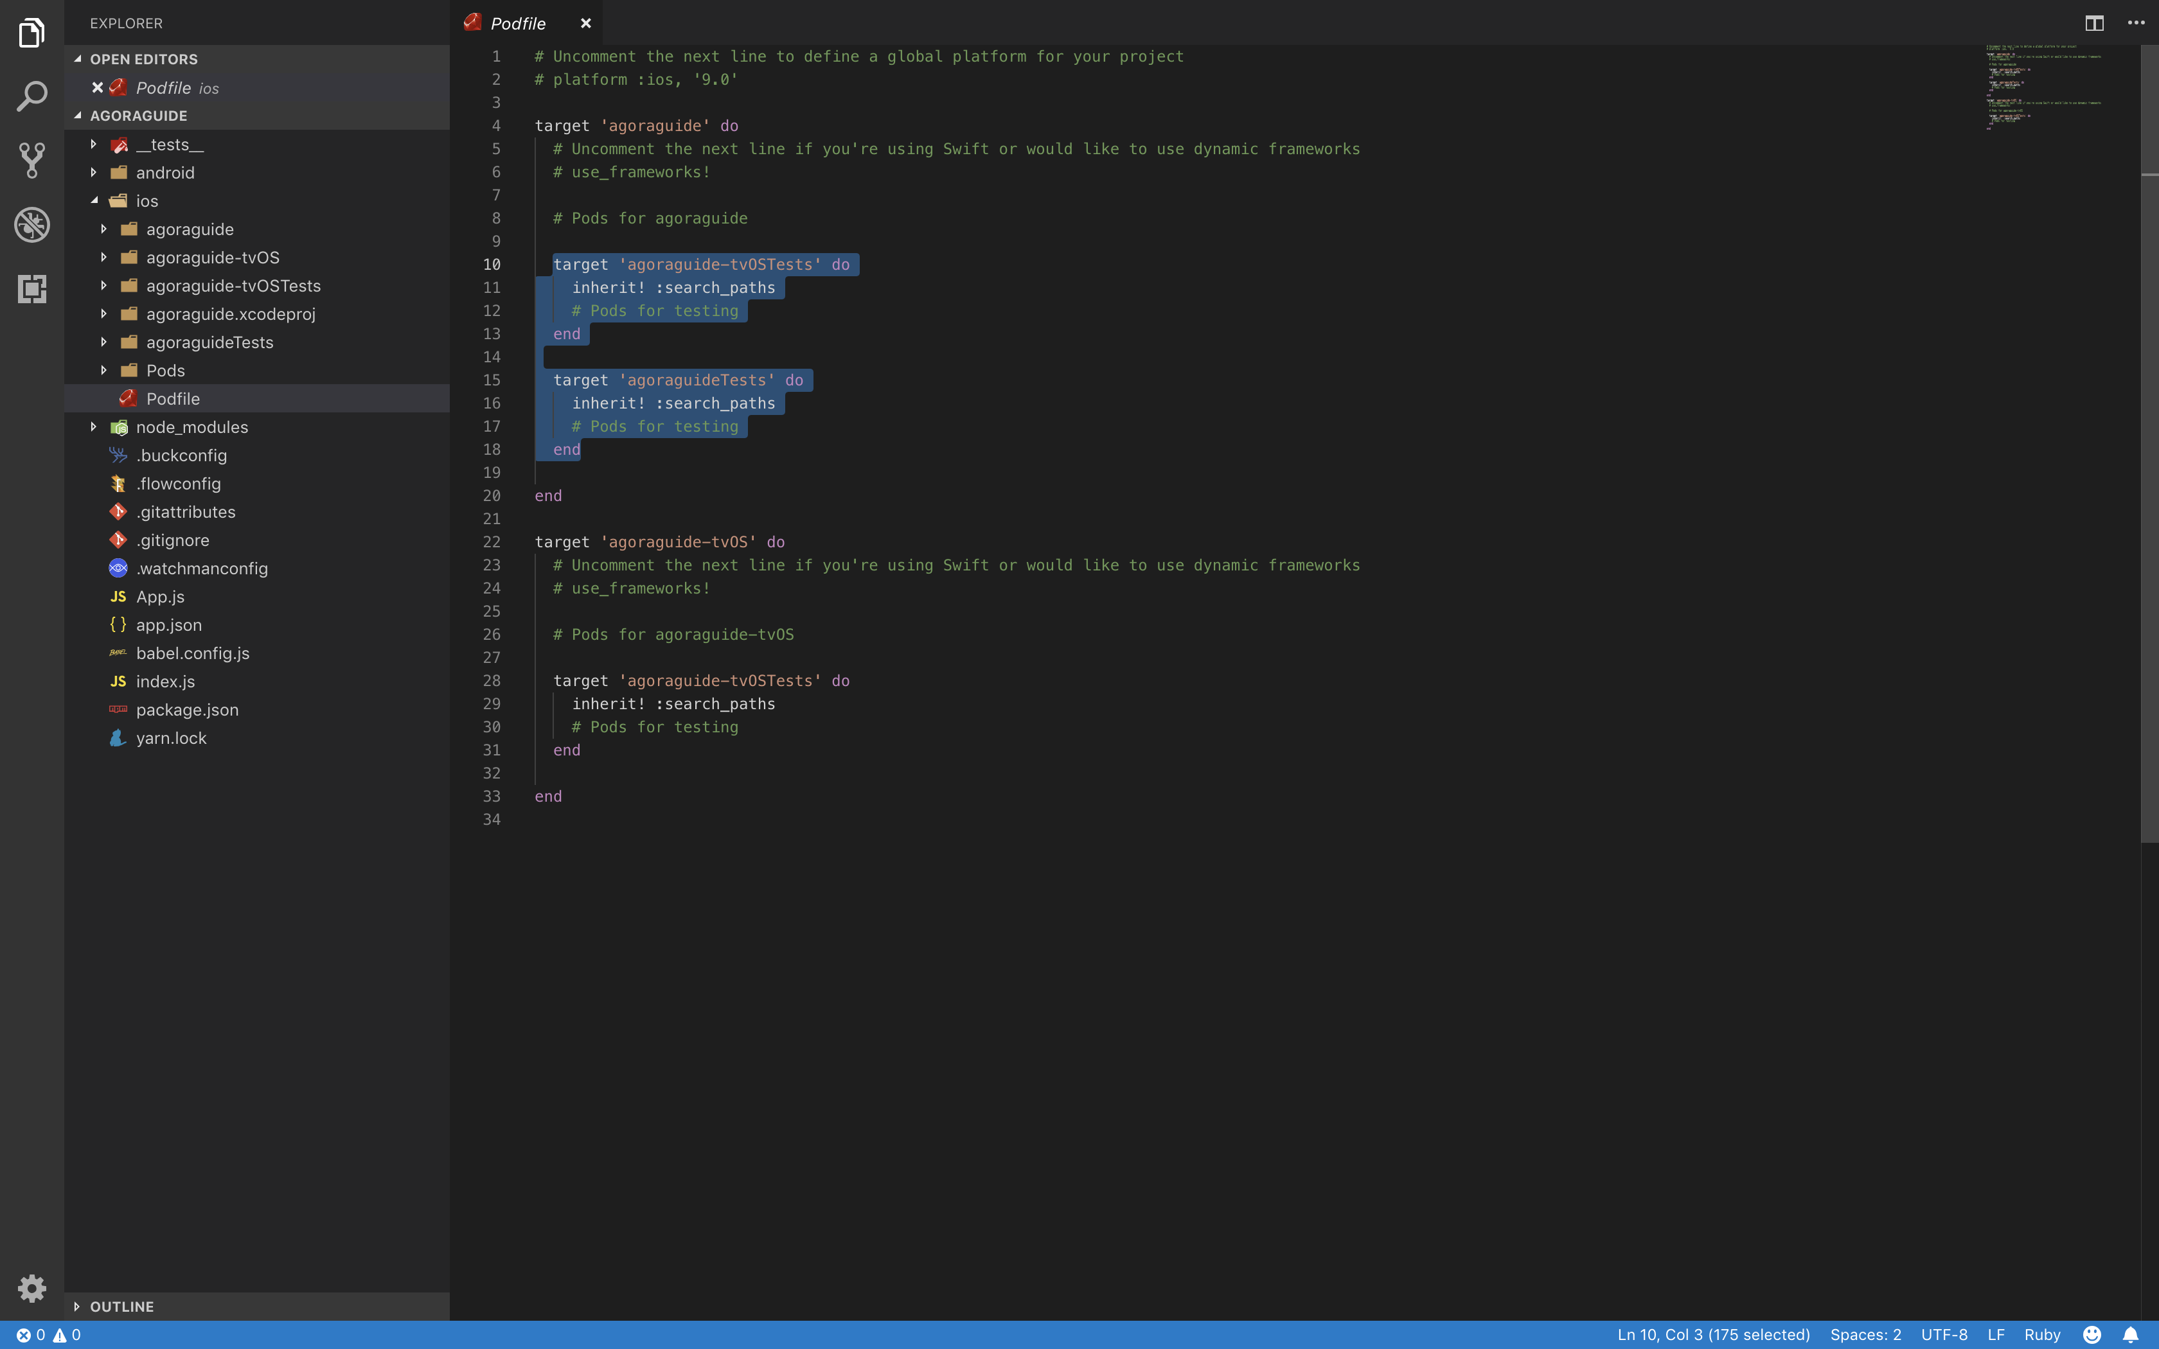Select the Podfile file in open editors
Image resolution: width=2159 pixels, height=1349 pixels.
pyautogui.click(x=163, y=87)
